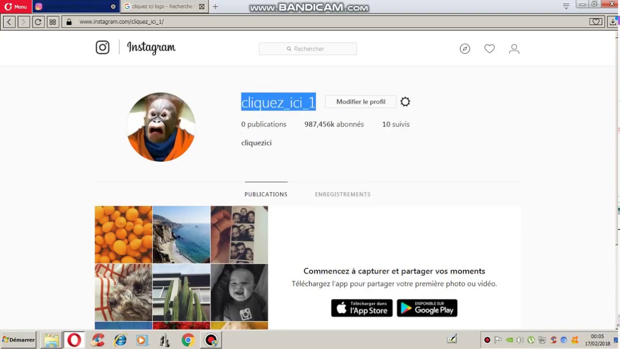Viewport: 620px width, 349px height.
Task: Open Google Chrome from the taskbar
Action: pos(188,340)
